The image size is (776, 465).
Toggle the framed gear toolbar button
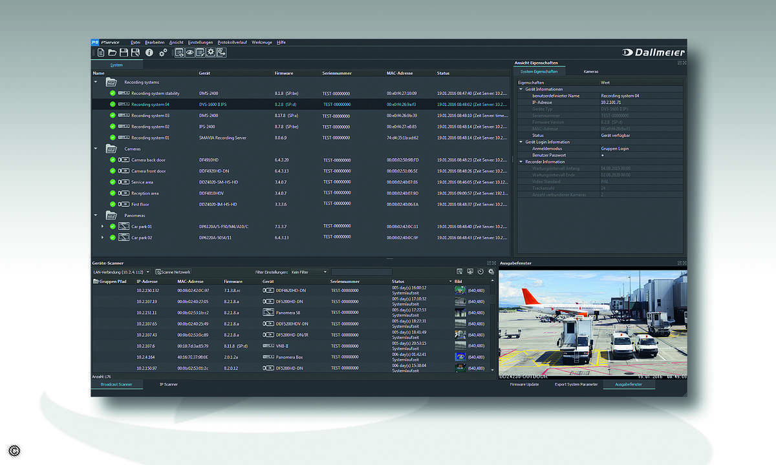pos(211,52)
